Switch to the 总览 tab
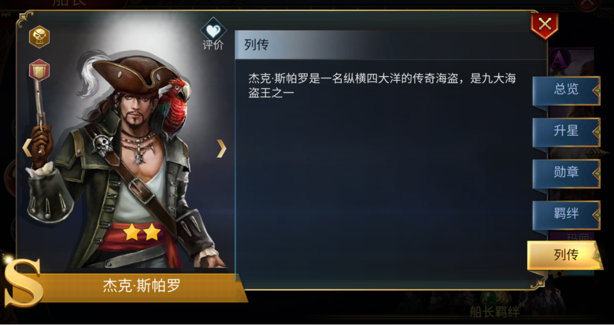 (566, 90)
